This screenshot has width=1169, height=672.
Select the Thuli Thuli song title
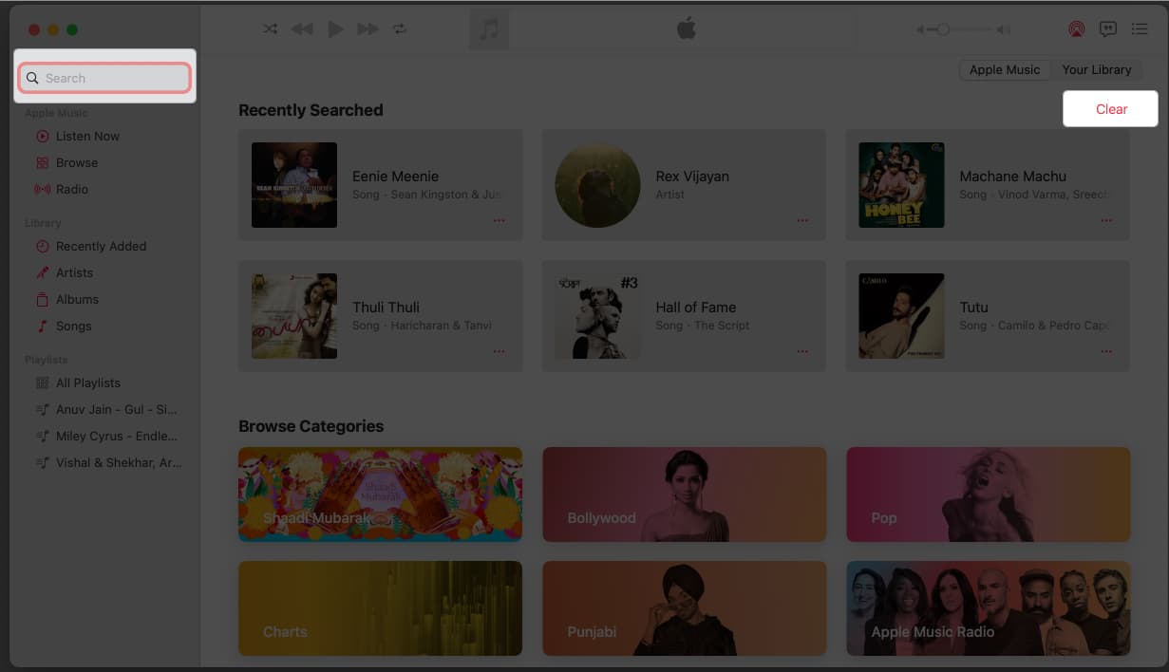tap(386, 308)
